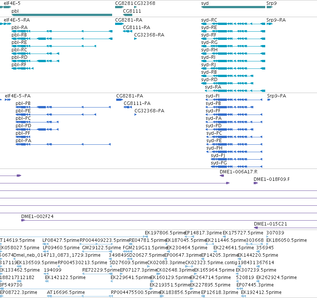Click protein pbl-PB label
Image resolution: width=317 pixels, height=298 pixels.
tap(23, 103)
